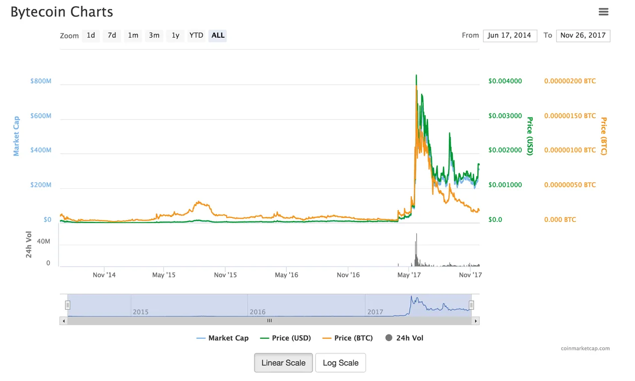Click the $600M market cap axis label
The height and width of the screenshot is (381, 635).
[x=41, y=115]
